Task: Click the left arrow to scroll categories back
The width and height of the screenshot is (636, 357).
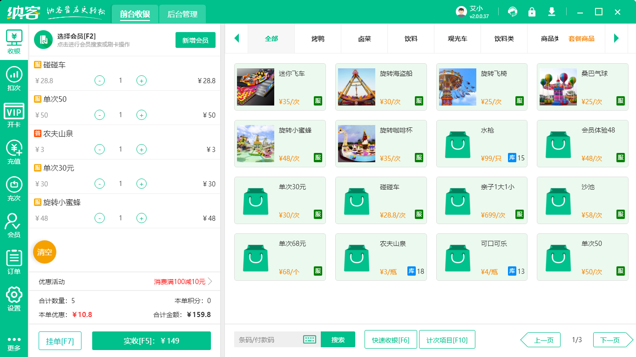Action: 237,39
